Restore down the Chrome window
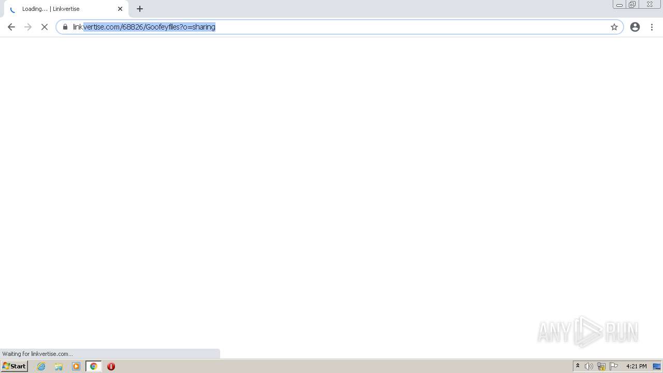Viewport: 663px width, 373px height. pos(632,5)
